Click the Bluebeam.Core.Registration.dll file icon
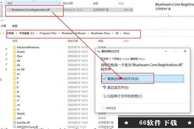Image resolution: width=194 pixels, height=129 pixels. click(9, 10)
